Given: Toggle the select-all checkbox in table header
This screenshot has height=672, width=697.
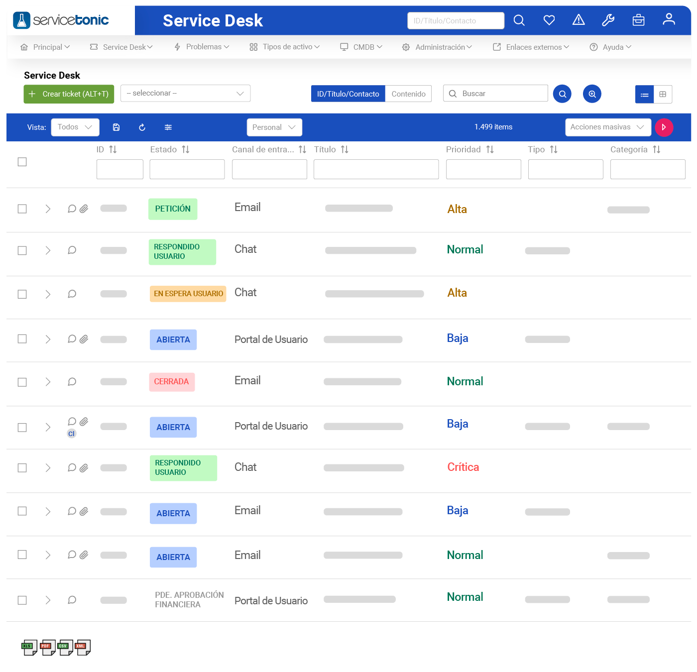Looking at the screenshot, I should pos(22,162).
